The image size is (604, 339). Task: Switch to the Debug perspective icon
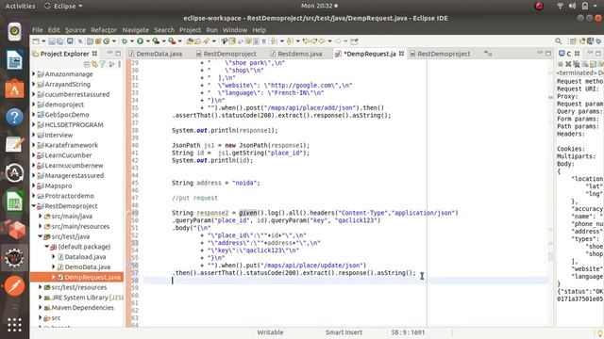(598, 41)
